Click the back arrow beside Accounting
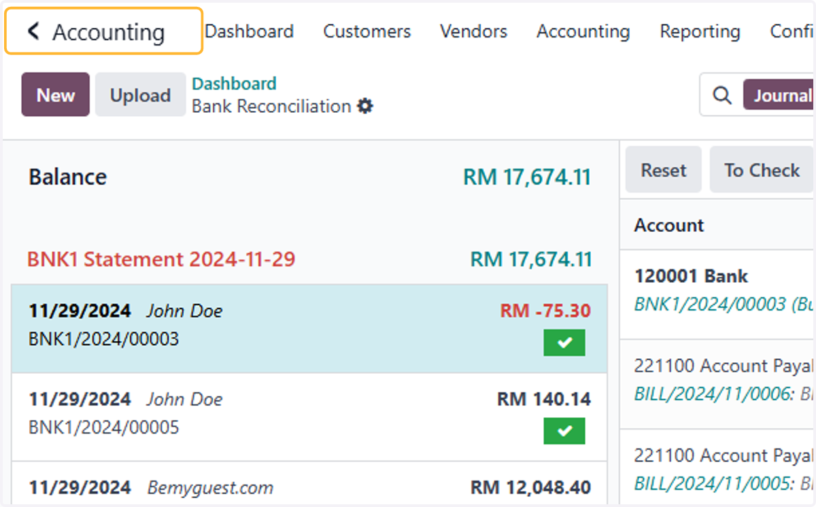 [x=33, y=31]
